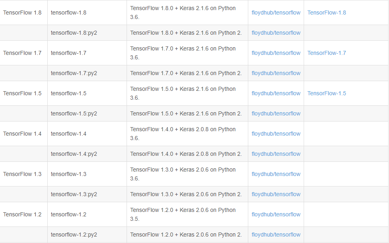The width and height of the screenshot is (389, 243).
Task: Open floydhub/tensorflow link in tensorflow-1.8 row
Action: pos(276,13)
